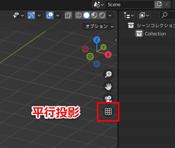Screen dimensions: 175x148
Task: Click the hand pan view button
Action: click(x=108, y=87)
